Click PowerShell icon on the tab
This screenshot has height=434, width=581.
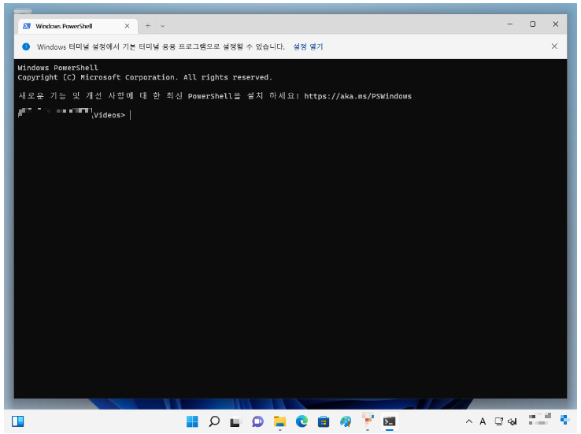pyautogui.click(x=27, y=26)
